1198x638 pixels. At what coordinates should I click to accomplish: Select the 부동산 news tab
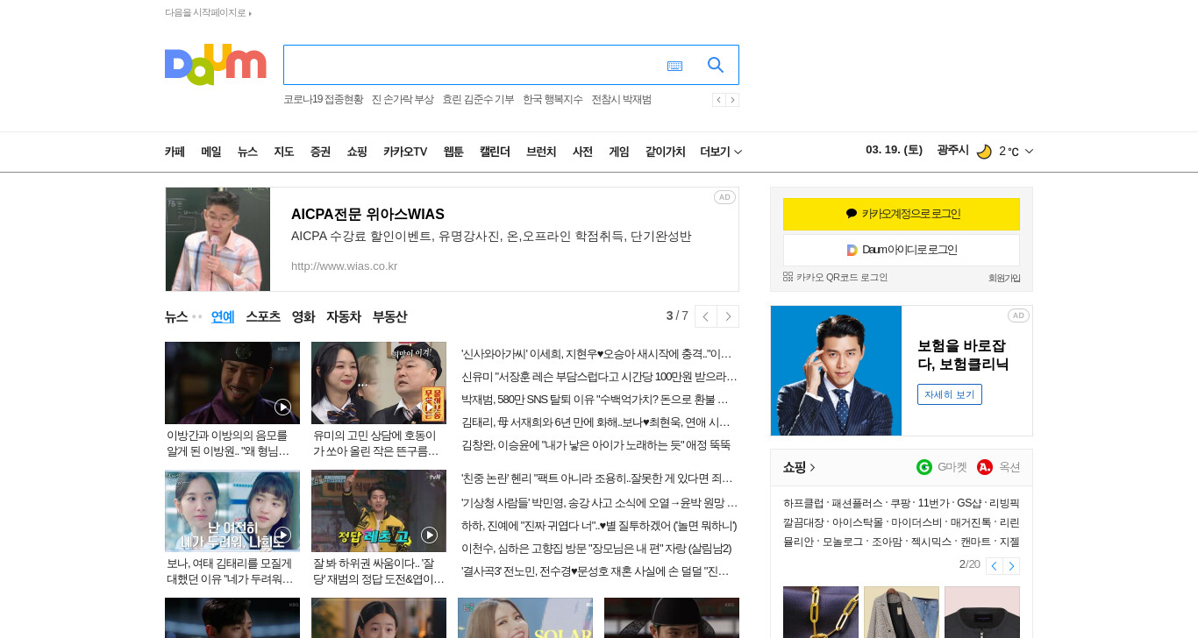click(389, 316)
